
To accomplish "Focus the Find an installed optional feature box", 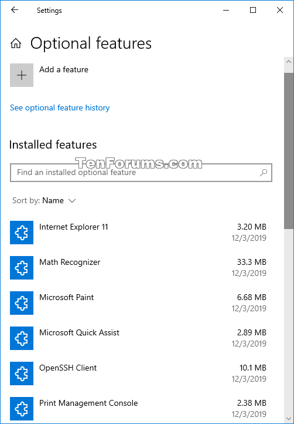I will (141, 173).
